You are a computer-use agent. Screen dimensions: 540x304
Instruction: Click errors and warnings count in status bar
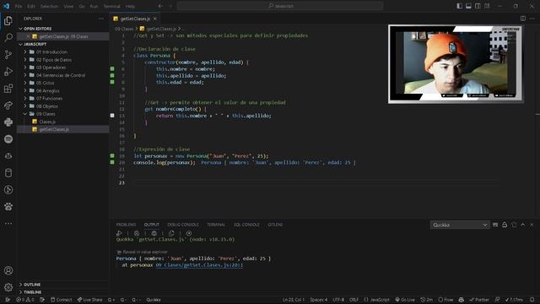[x=25, y=300]
